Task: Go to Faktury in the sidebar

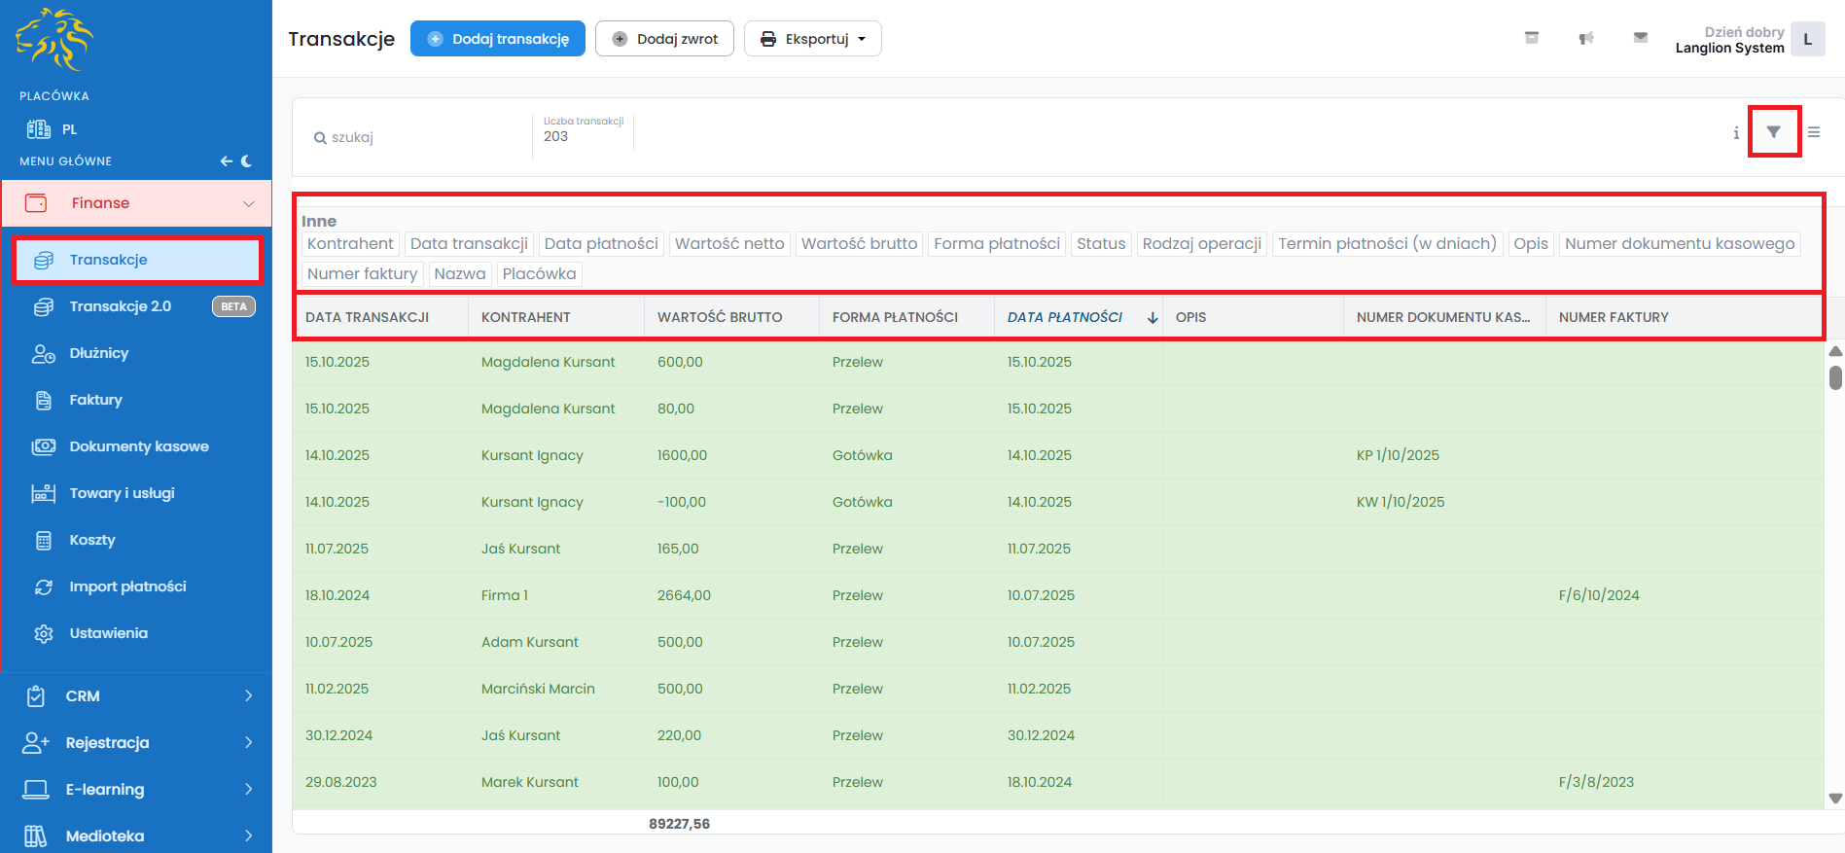Action: tap(95, 400)
